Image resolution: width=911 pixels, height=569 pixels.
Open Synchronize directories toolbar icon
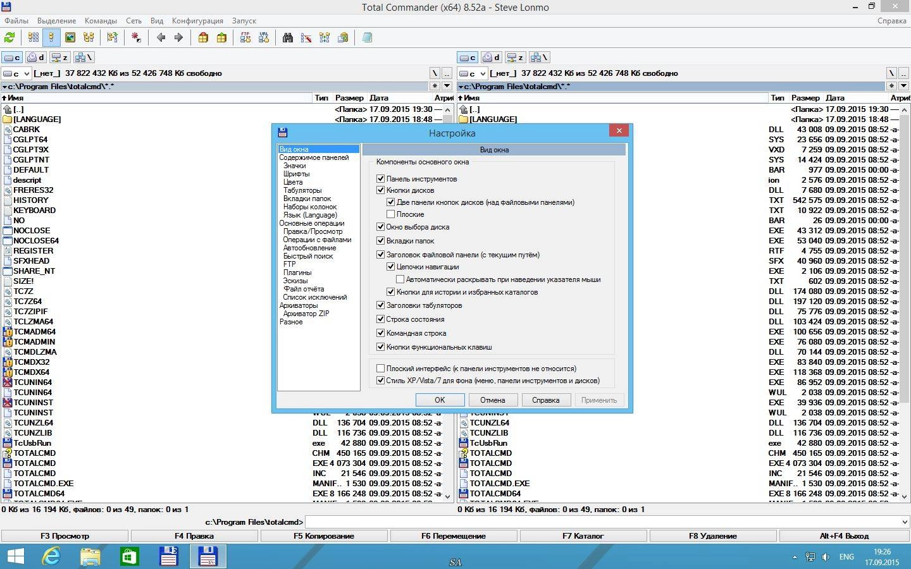[x=325, y=37]
